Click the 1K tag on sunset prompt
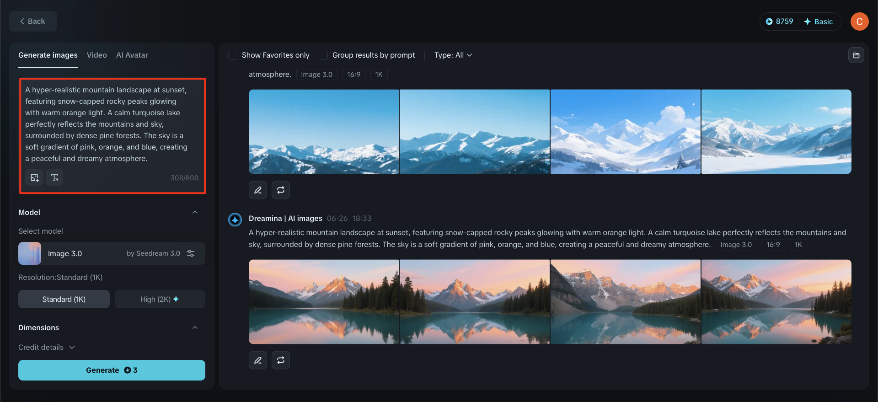878x402 pixels. point(798,245)
